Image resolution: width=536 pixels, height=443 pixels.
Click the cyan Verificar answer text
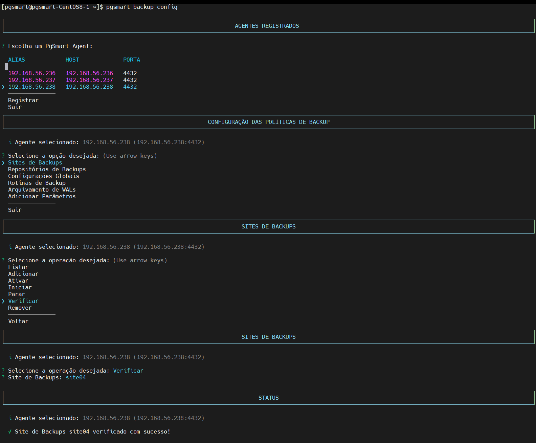coord(128,371)
